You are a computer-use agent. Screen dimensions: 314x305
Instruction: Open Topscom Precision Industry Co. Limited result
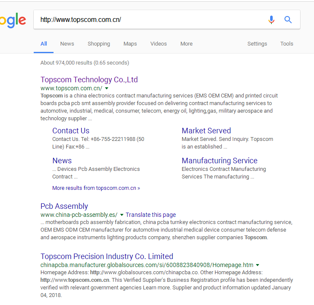point(107,256)
